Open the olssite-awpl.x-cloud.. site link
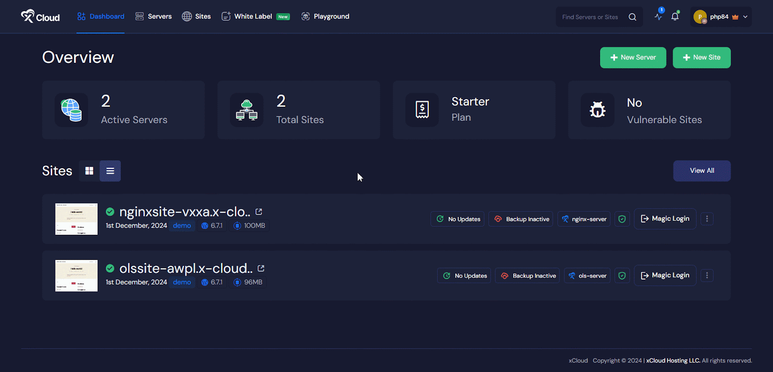Viewport: 773px width, 372px height. 186,268
